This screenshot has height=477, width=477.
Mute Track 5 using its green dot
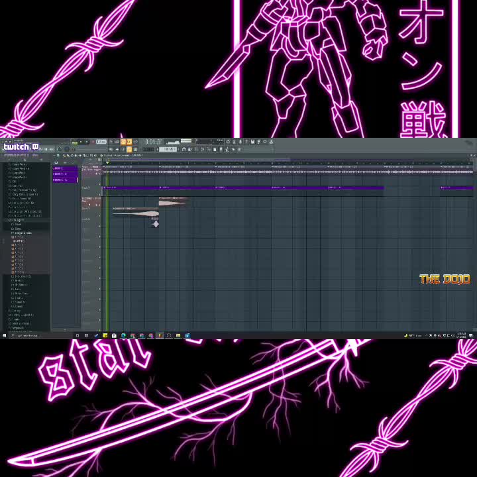click(x=100, y=226)
